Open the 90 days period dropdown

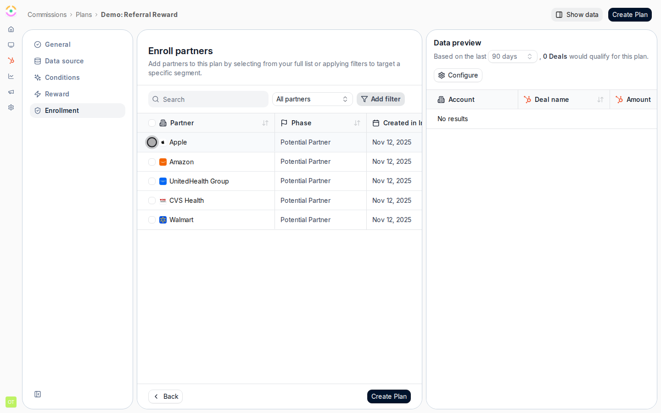512,56
